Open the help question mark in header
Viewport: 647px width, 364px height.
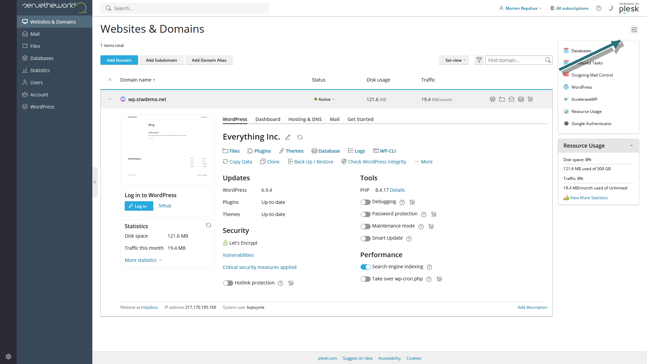pyautogui.click(x=598, y=8)
